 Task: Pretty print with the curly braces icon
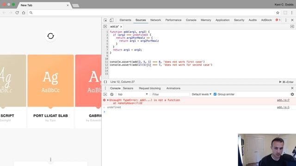click(105, 82)
